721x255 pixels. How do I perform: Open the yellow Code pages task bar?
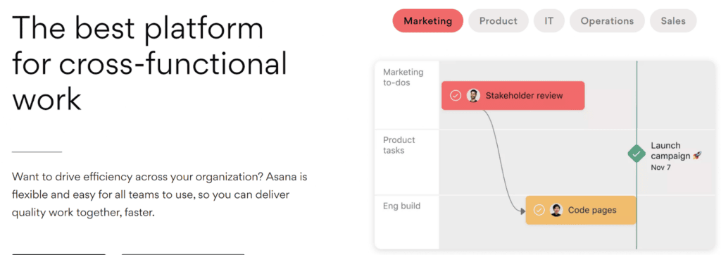pos(581,211)
